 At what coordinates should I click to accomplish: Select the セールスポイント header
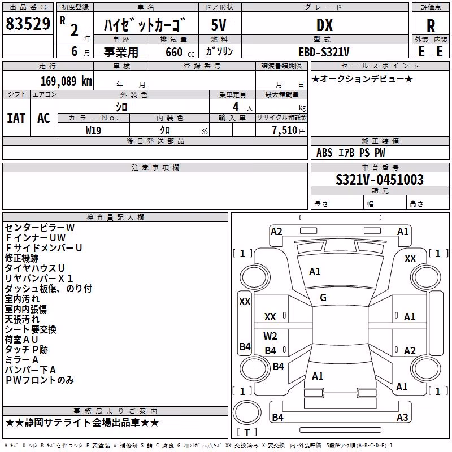coord(380,66)
